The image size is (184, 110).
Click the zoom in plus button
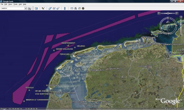coord(181,17)
